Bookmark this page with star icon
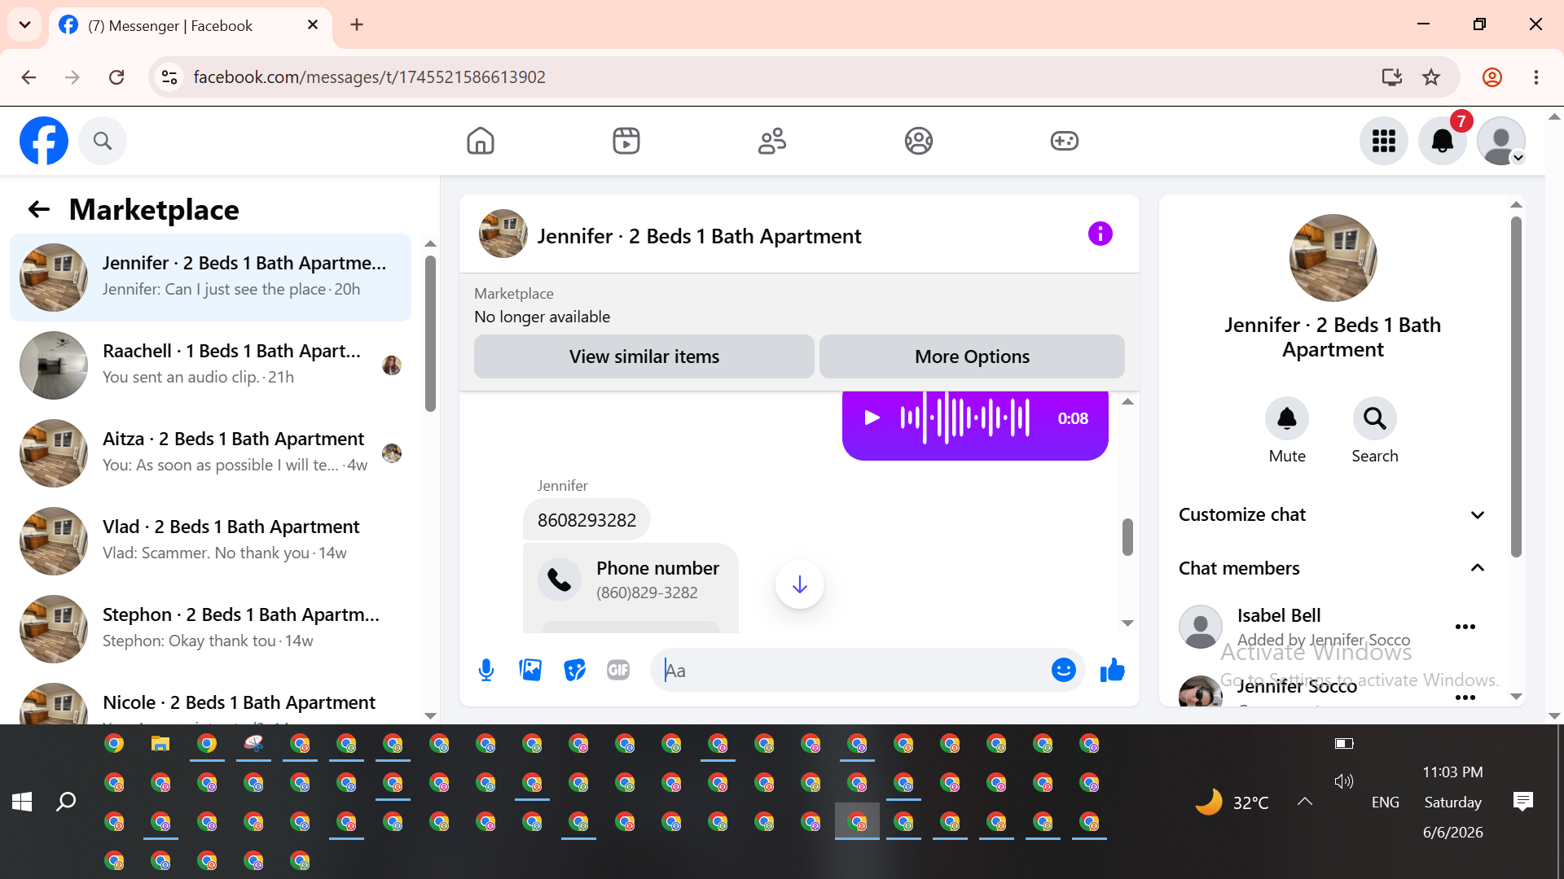 [x=1431, y=77]
